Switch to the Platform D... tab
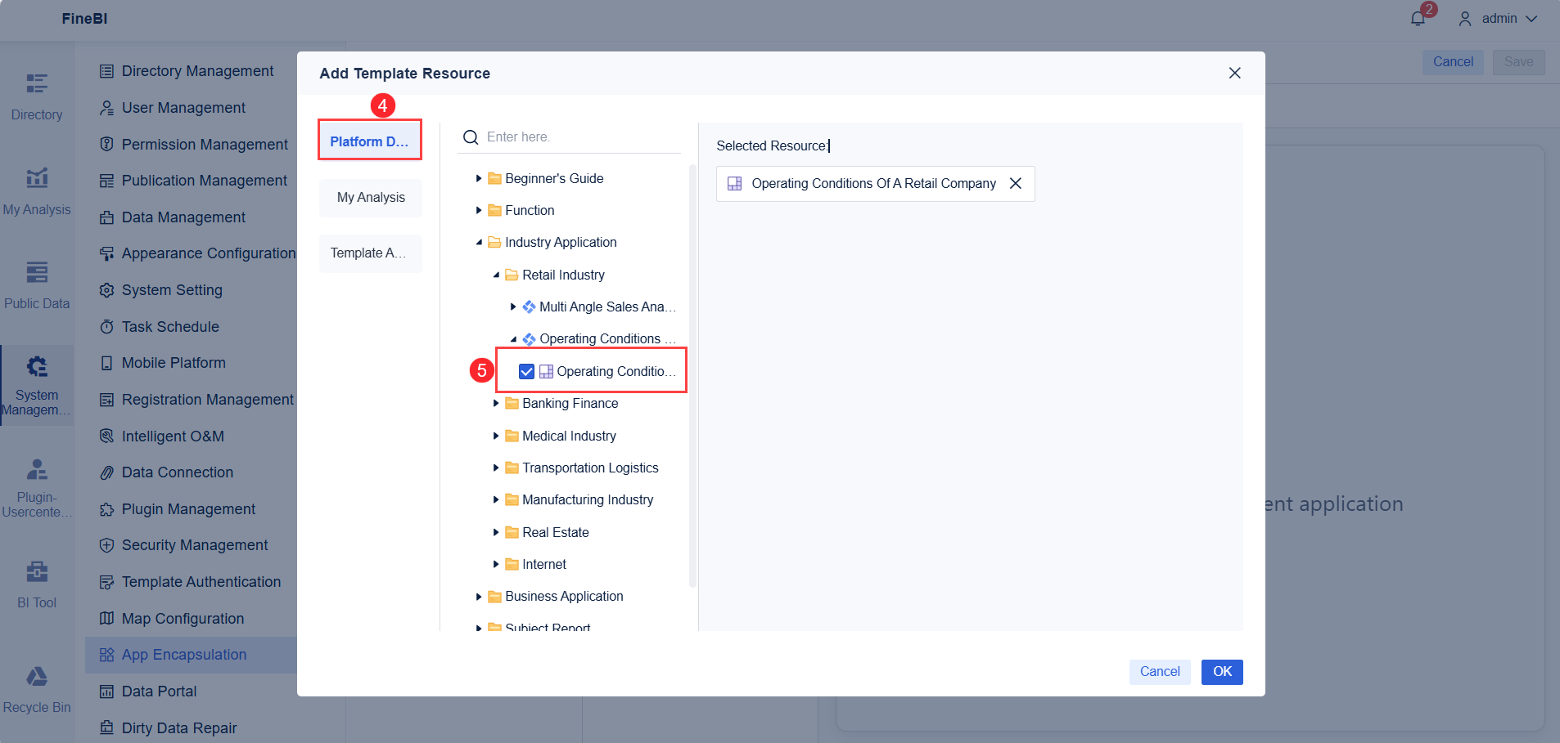Viewport: 1560px width, 743px height. 370,141
